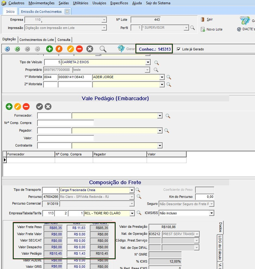Click the yellow pencil edit icon in main toolbar
255x269 pixels.
(x=70, y=49)
